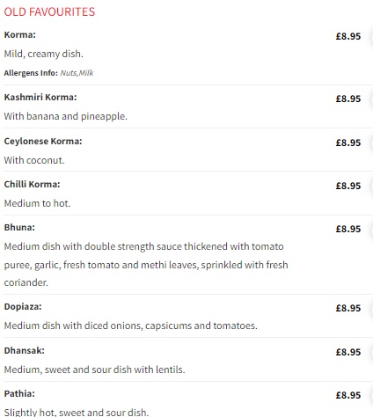Viewport: 373px width, 417px height.
Task: Click the Dopiaza £8.95 price
Action: point(348,308)
